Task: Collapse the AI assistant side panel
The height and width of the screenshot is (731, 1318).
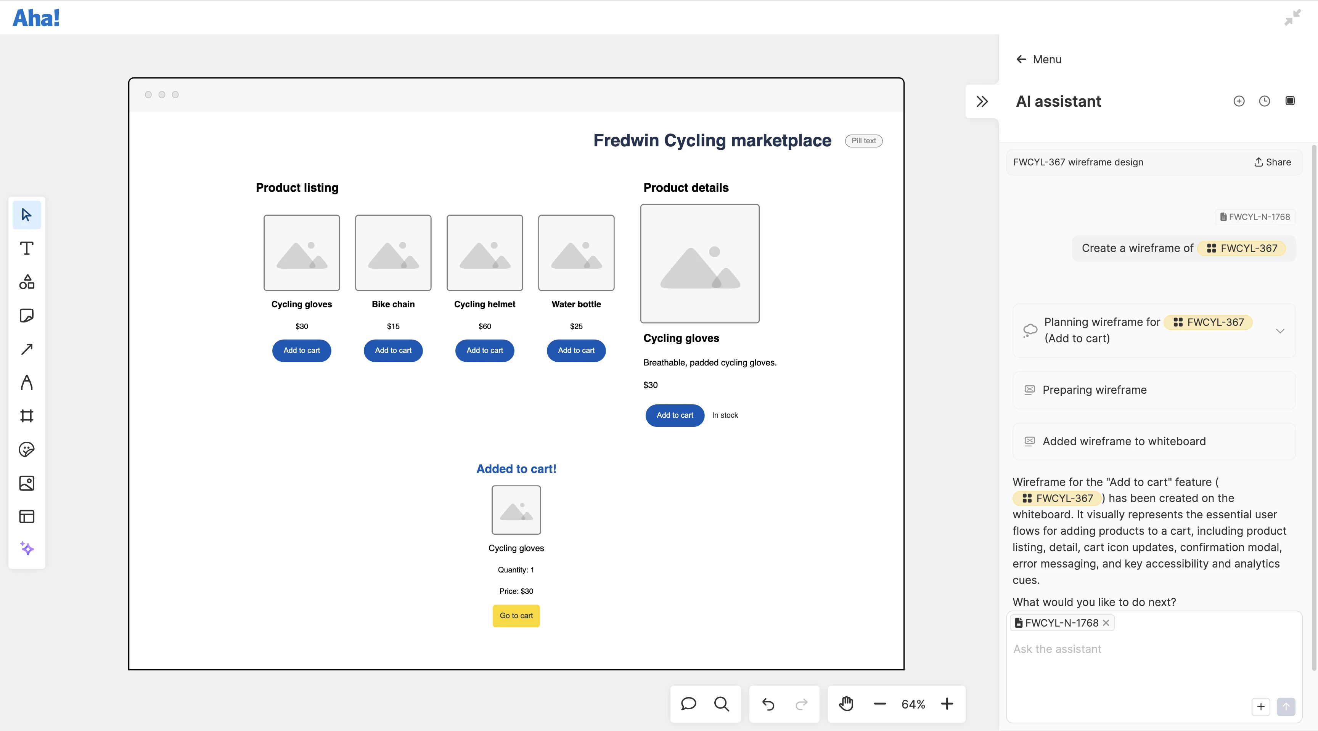Action: (982, 101)
